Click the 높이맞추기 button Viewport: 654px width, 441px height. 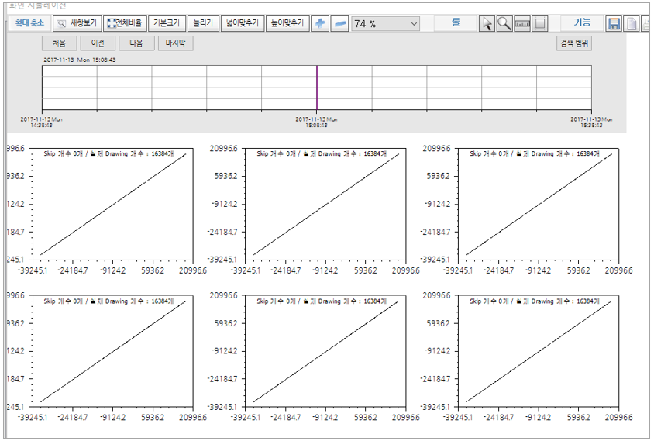click(x=287, y=23)
